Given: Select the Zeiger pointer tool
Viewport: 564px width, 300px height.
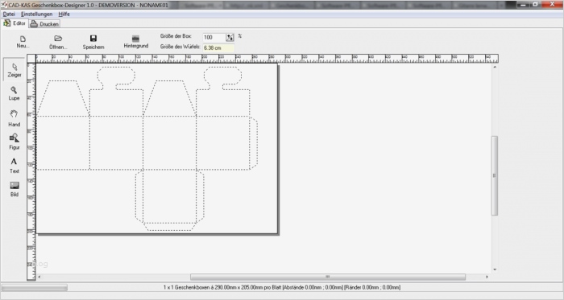Looking at the screenshot, I should click(x=15, y=70).
